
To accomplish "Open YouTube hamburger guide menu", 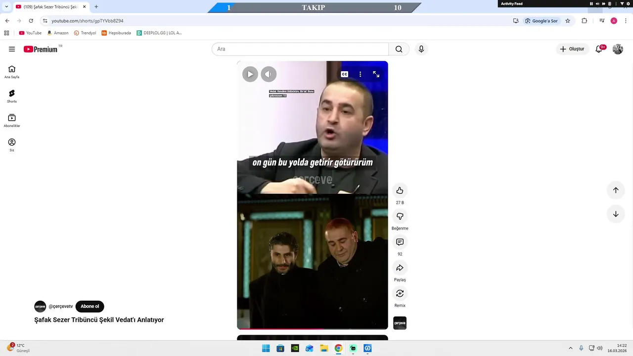I will point(12,49).
